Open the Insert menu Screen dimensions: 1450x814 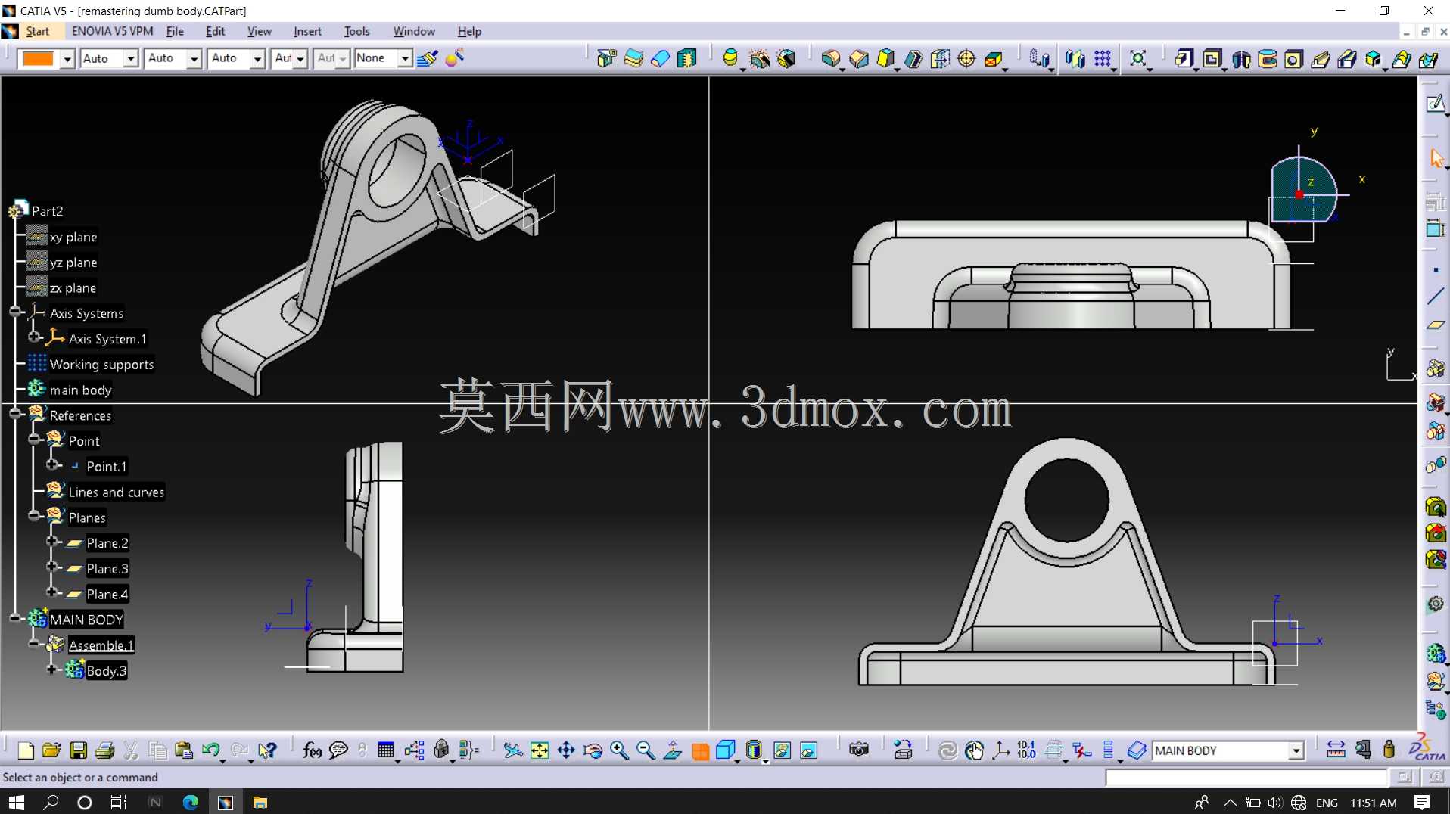[x=307, y=31]
